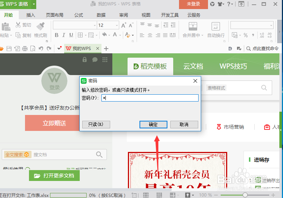The height and width of the screenshot is (198, 283).
Task: Open the 公式 ribbon tab
Action: point(79,15)
